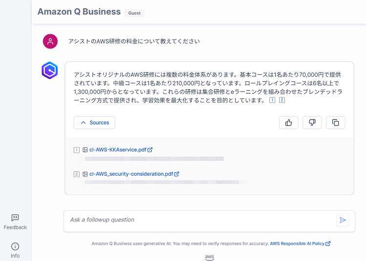
Task: Send message with the paper plane icon
Action: click(343, 220)
